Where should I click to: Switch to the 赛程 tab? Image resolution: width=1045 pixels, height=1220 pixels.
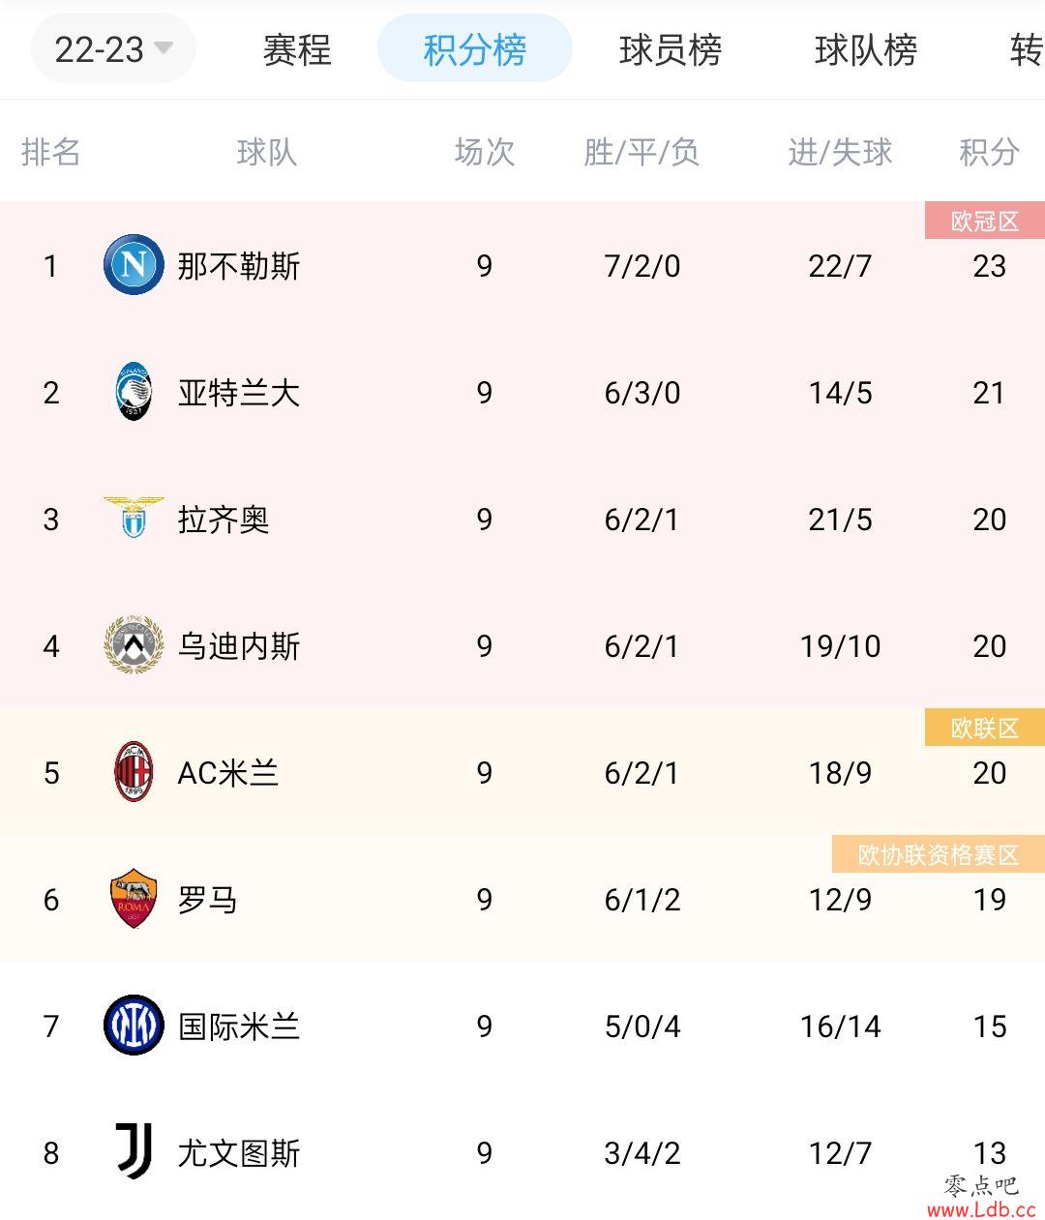click(x=297, y=49)
